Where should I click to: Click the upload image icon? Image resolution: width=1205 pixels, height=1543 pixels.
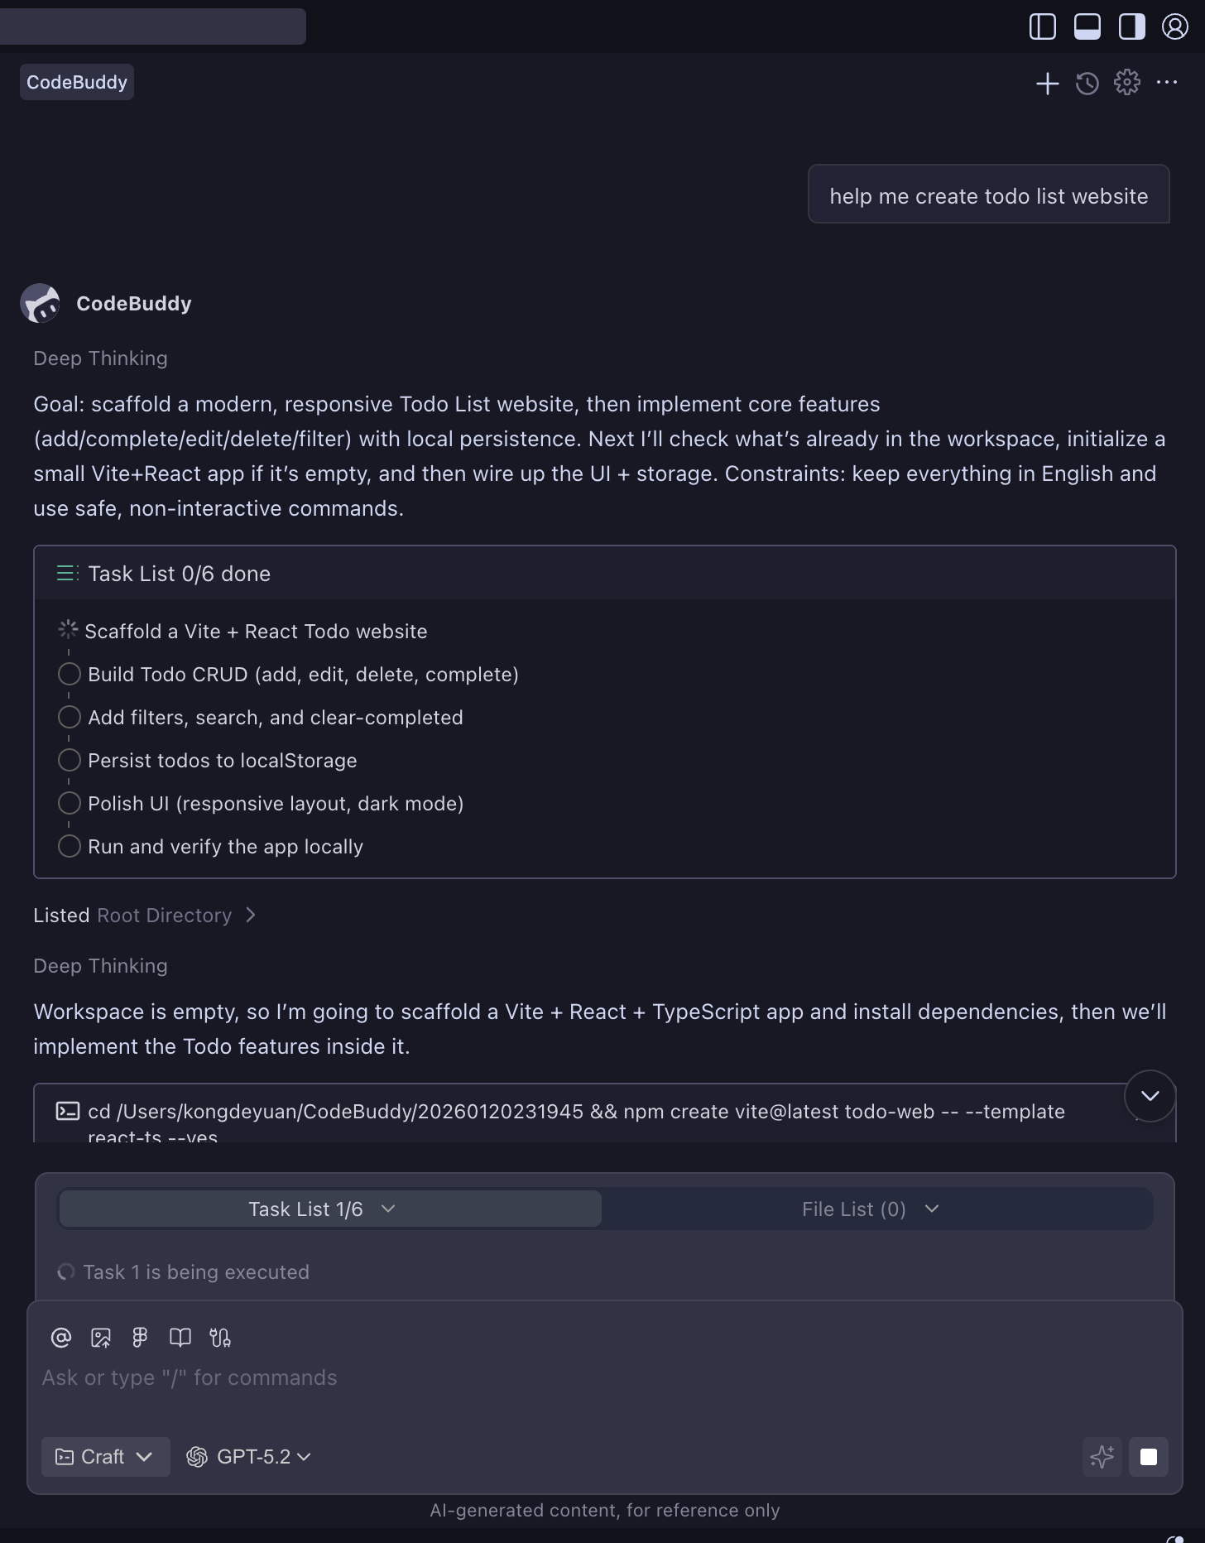click(x=101, y=1338)
